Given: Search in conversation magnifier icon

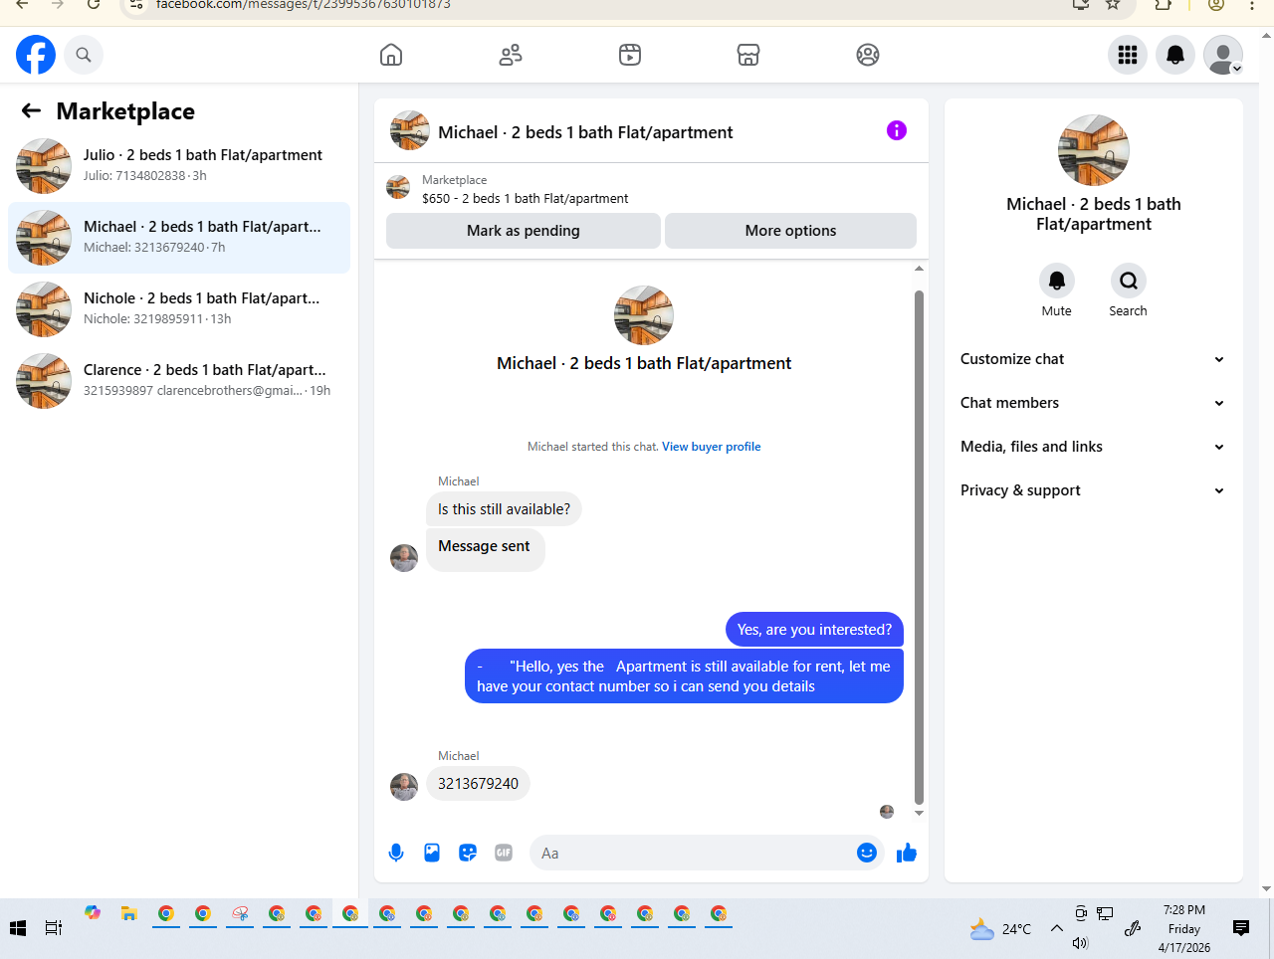Looking at the screenshot, I should pyautogui.click(x=1129, y=281).
